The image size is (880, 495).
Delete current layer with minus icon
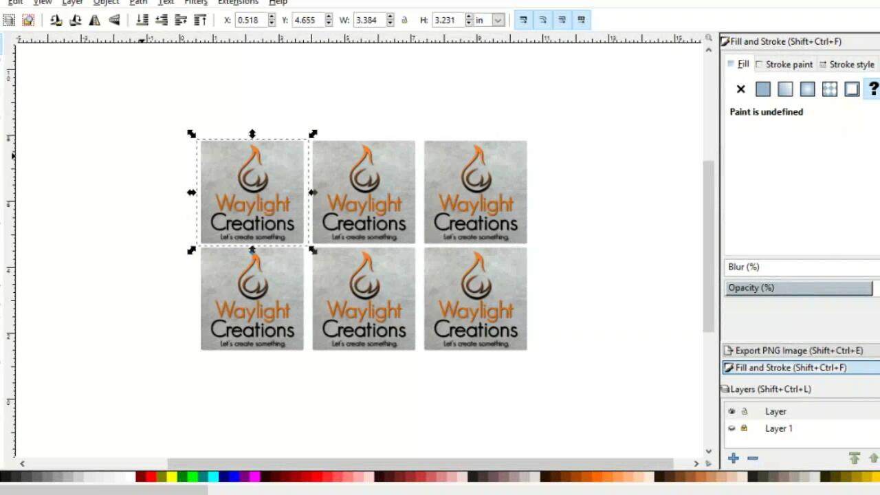(752, 459)
